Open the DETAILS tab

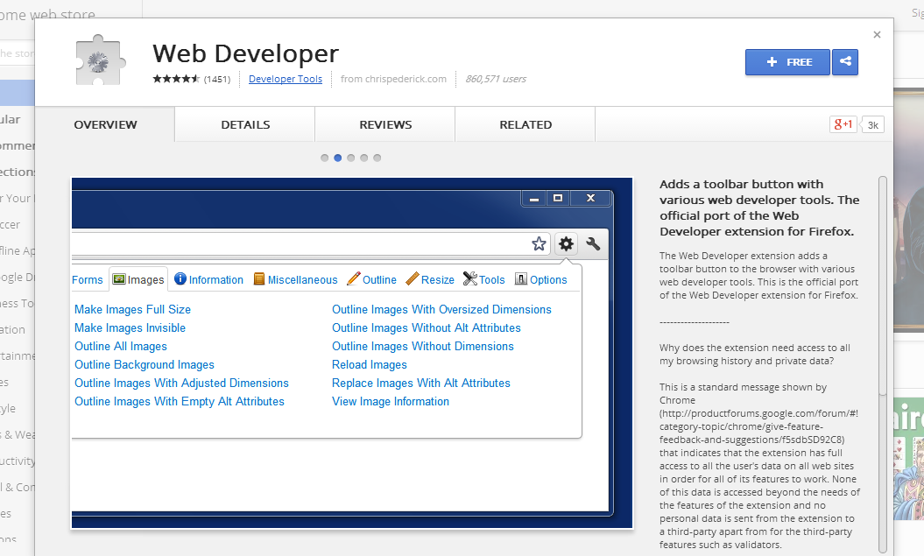[244, 124]
